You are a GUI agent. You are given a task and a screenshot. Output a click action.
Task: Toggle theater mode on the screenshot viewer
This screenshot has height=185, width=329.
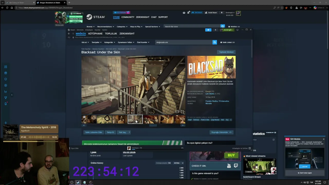point(177,112)
